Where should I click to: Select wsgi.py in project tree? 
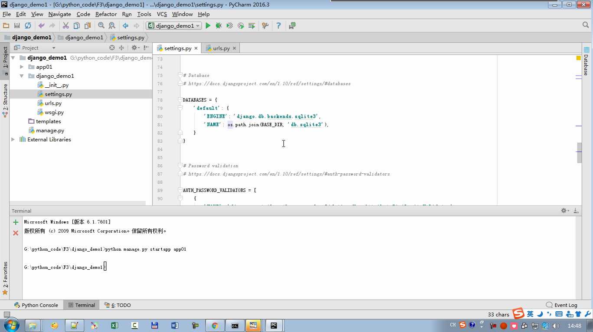tap(54, 112)
